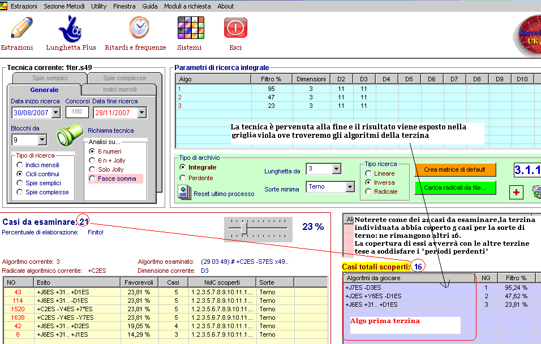Switch to the Indici mensili tab

point(119,89)
